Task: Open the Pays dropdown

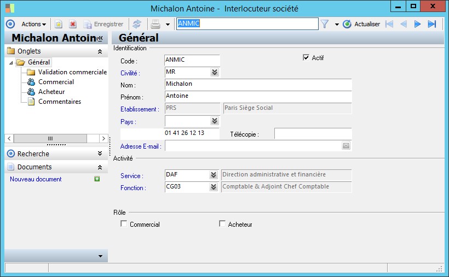Action: click(215, 121)
